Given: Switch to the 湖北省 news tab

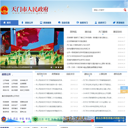Looking at the screenshot, I should click(88, 32).
